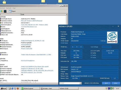
Task: Click the Code Name field Deschutes Mobile, Tonga
Action: pos(88,34)
